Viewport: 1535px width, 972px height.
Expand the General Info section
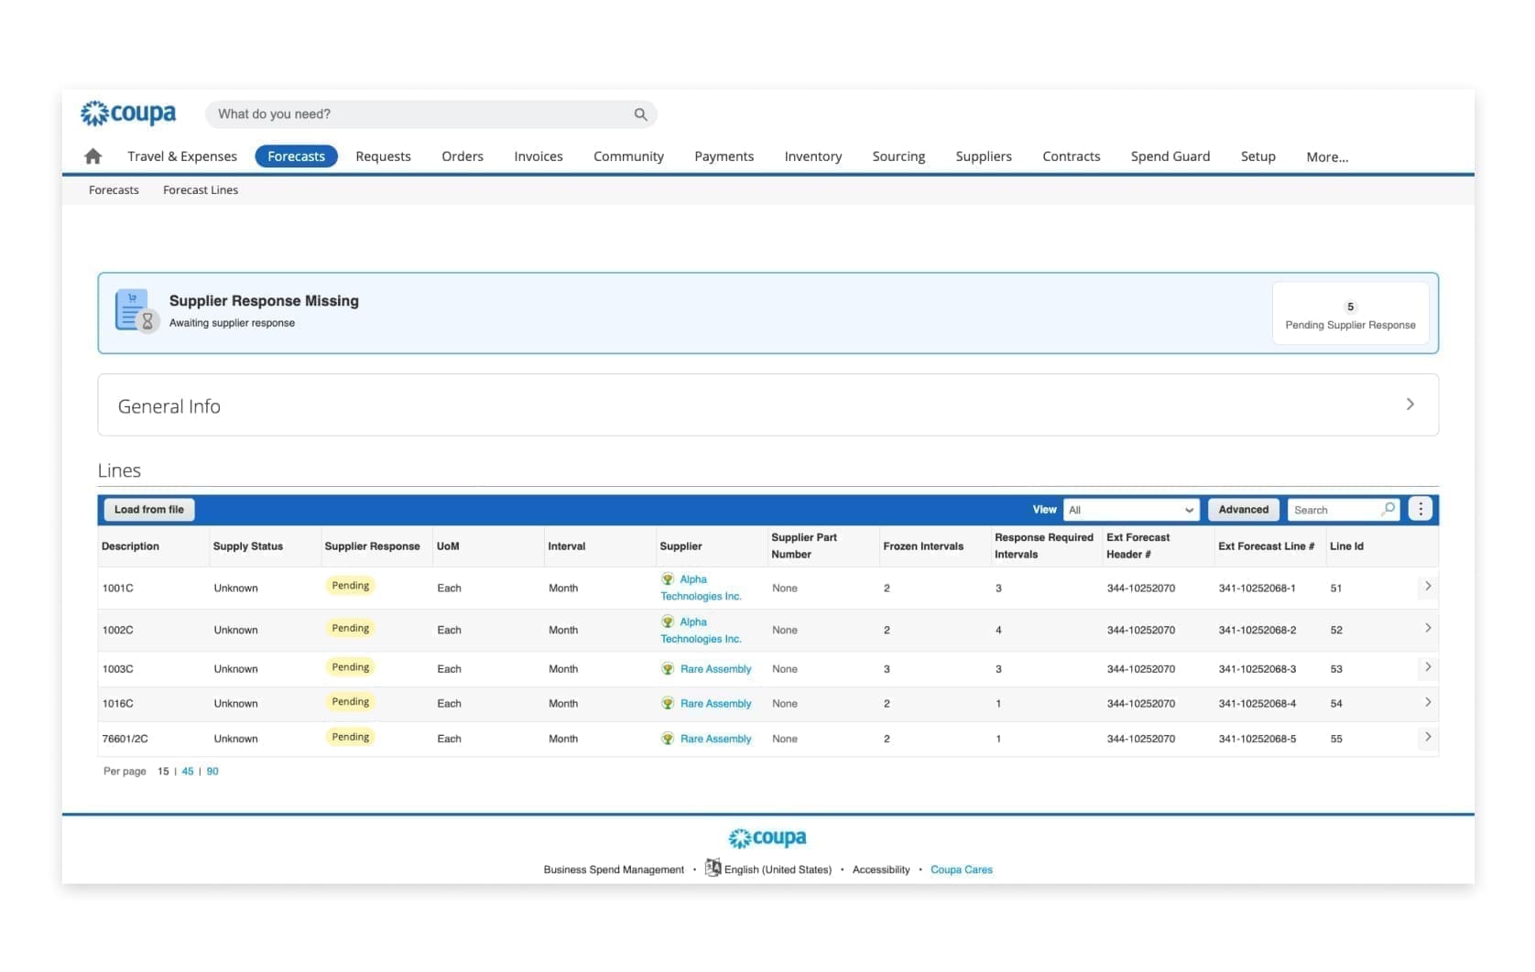point(1410,404)
